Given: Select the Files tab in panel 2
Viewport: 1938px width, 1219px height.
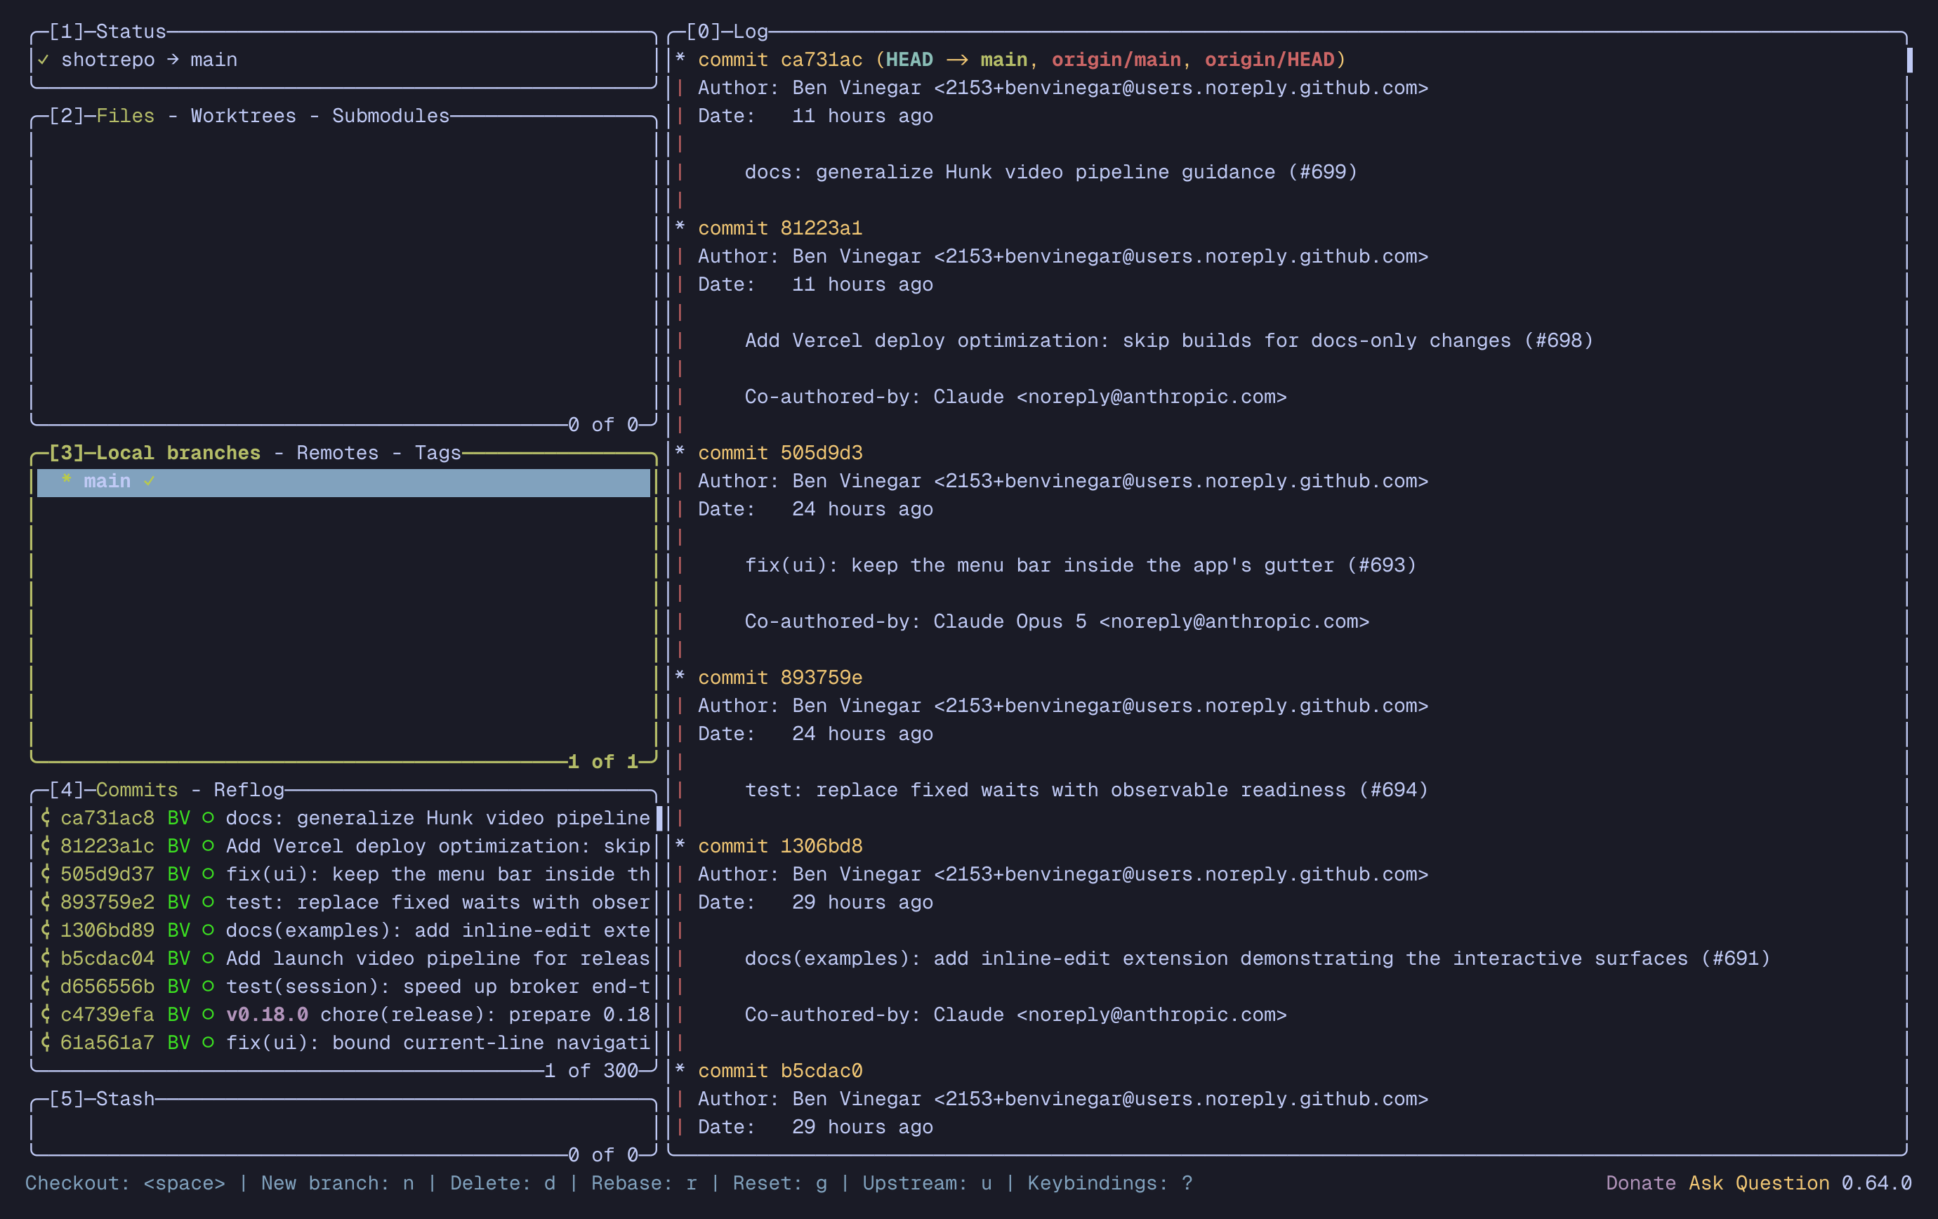Looking at the screenshot, I should pyautogui.click(x=125, y=116).
